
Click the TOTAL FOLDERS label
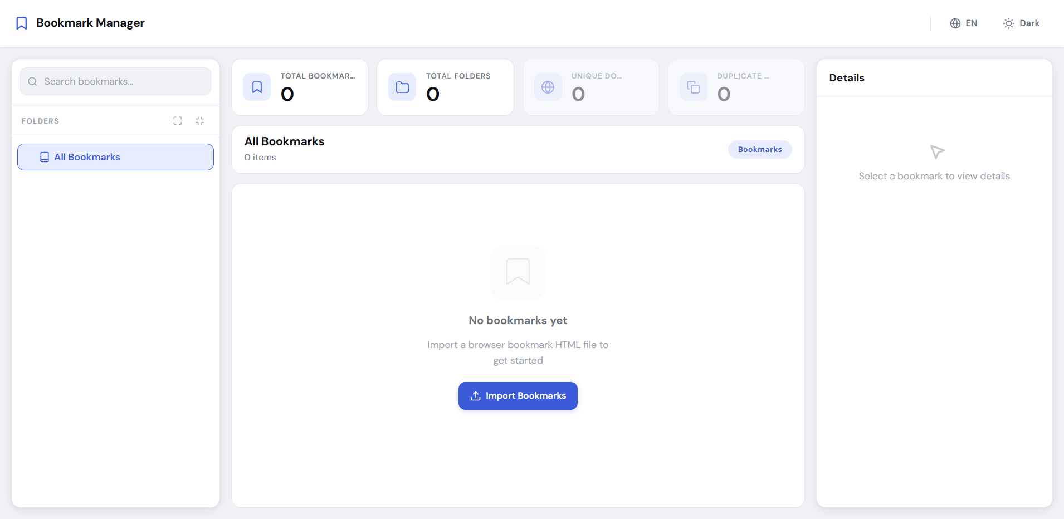tap(458, 76)
